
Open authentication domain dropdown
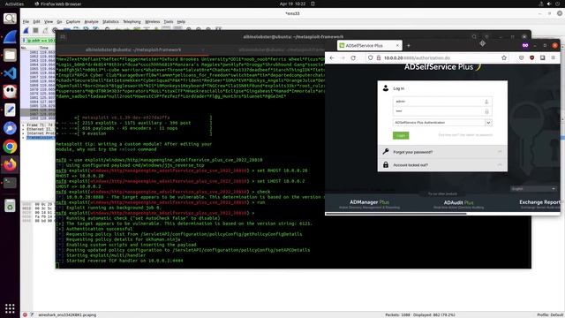point(442,123)
